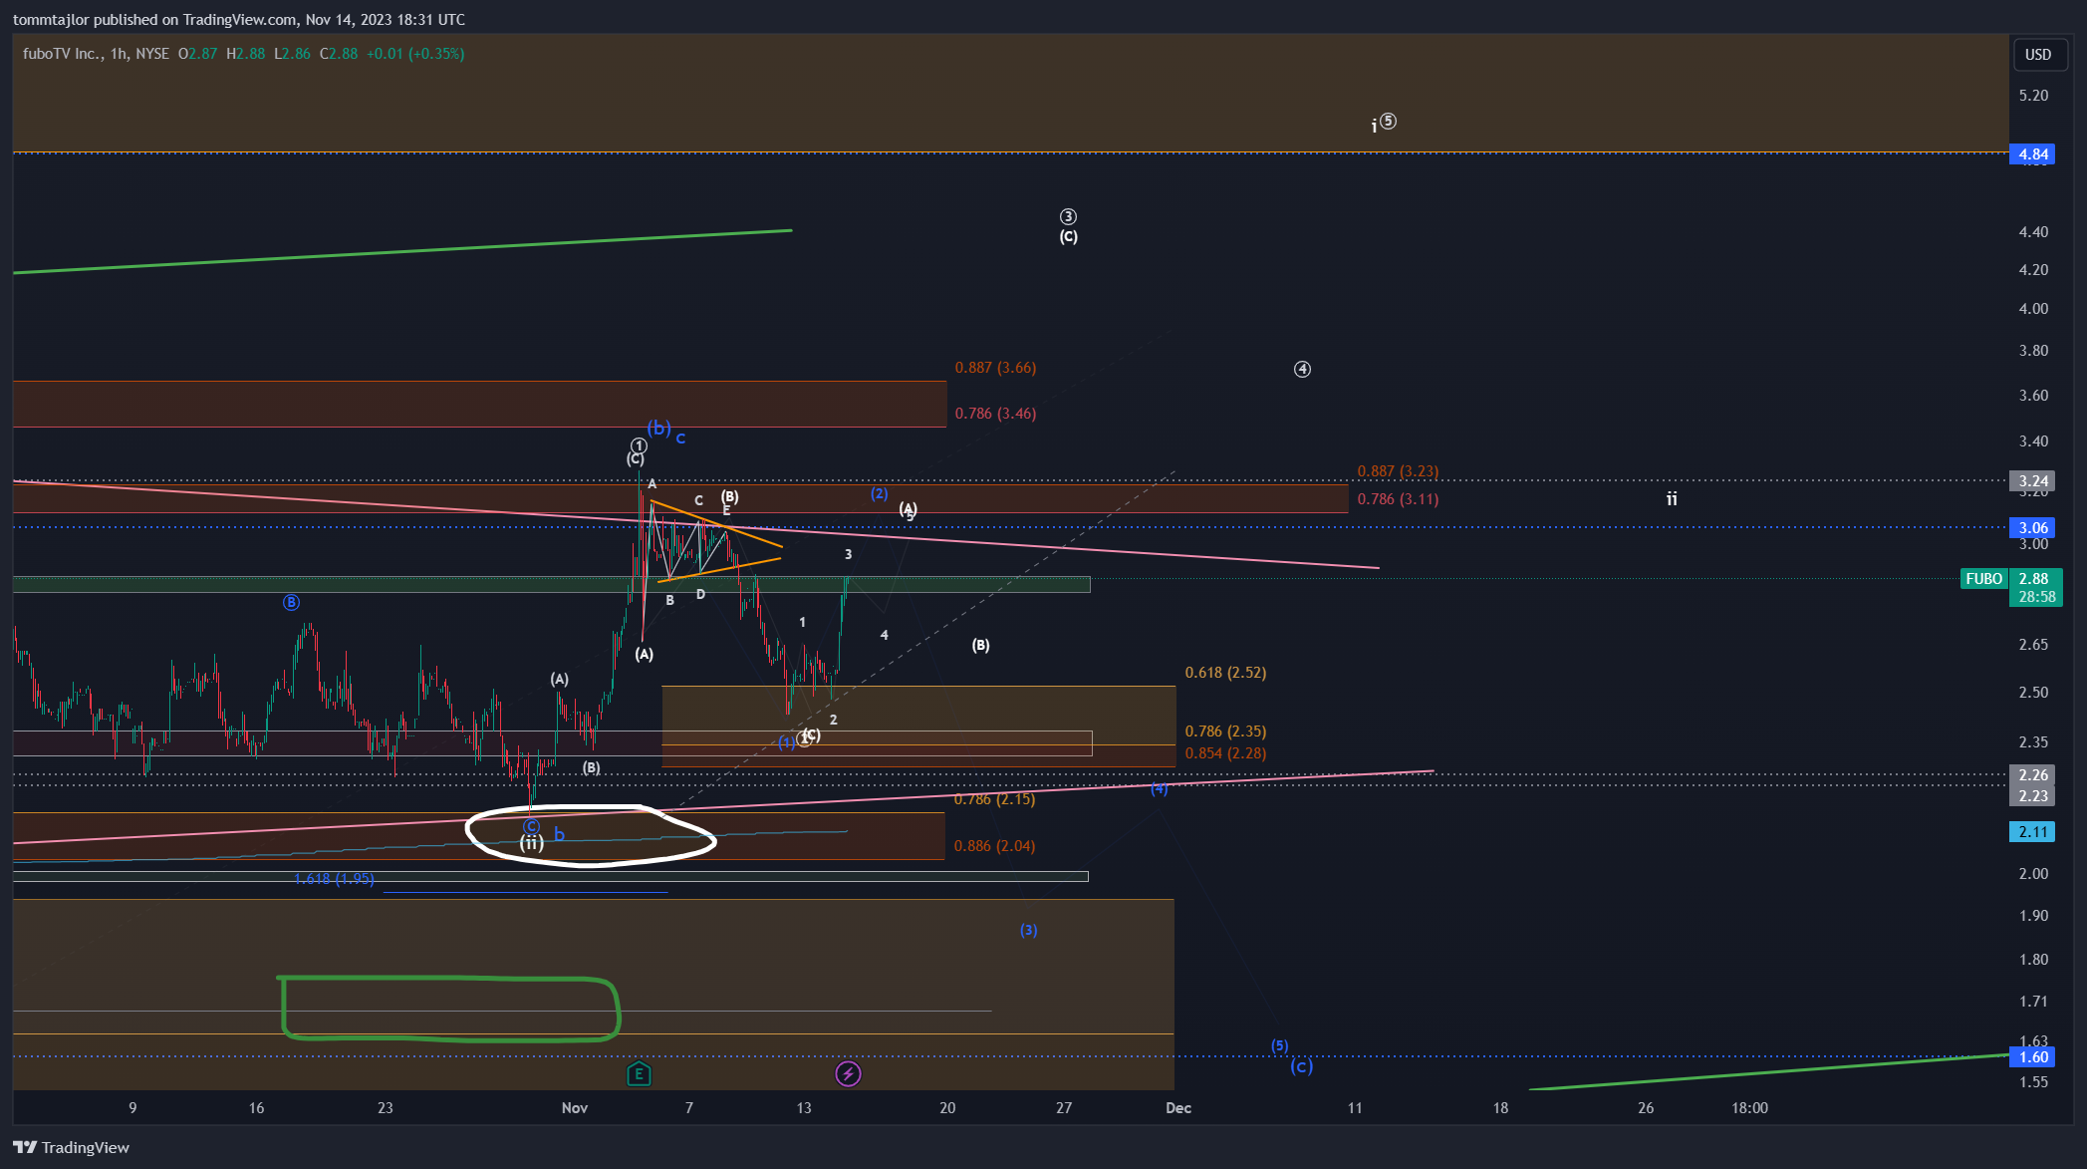This screenshot has height=1169, width=2087.
Task: Click the Nov date axis label
Action: [x=575, y=1108]
